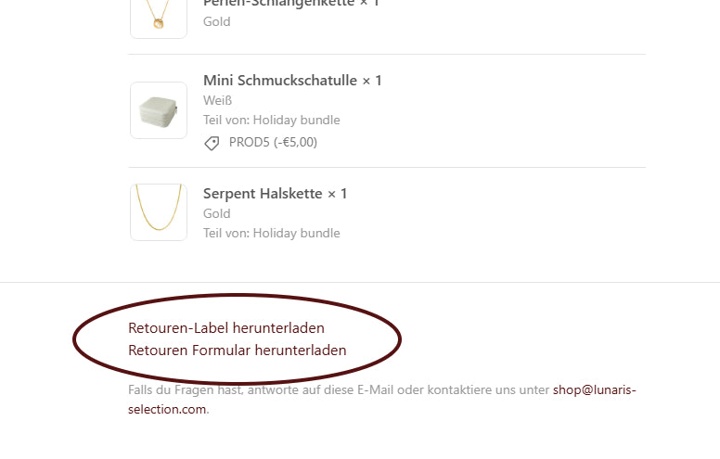Click the × 1 quantity beside Mini Schmuckschatulle

[372, 81]
